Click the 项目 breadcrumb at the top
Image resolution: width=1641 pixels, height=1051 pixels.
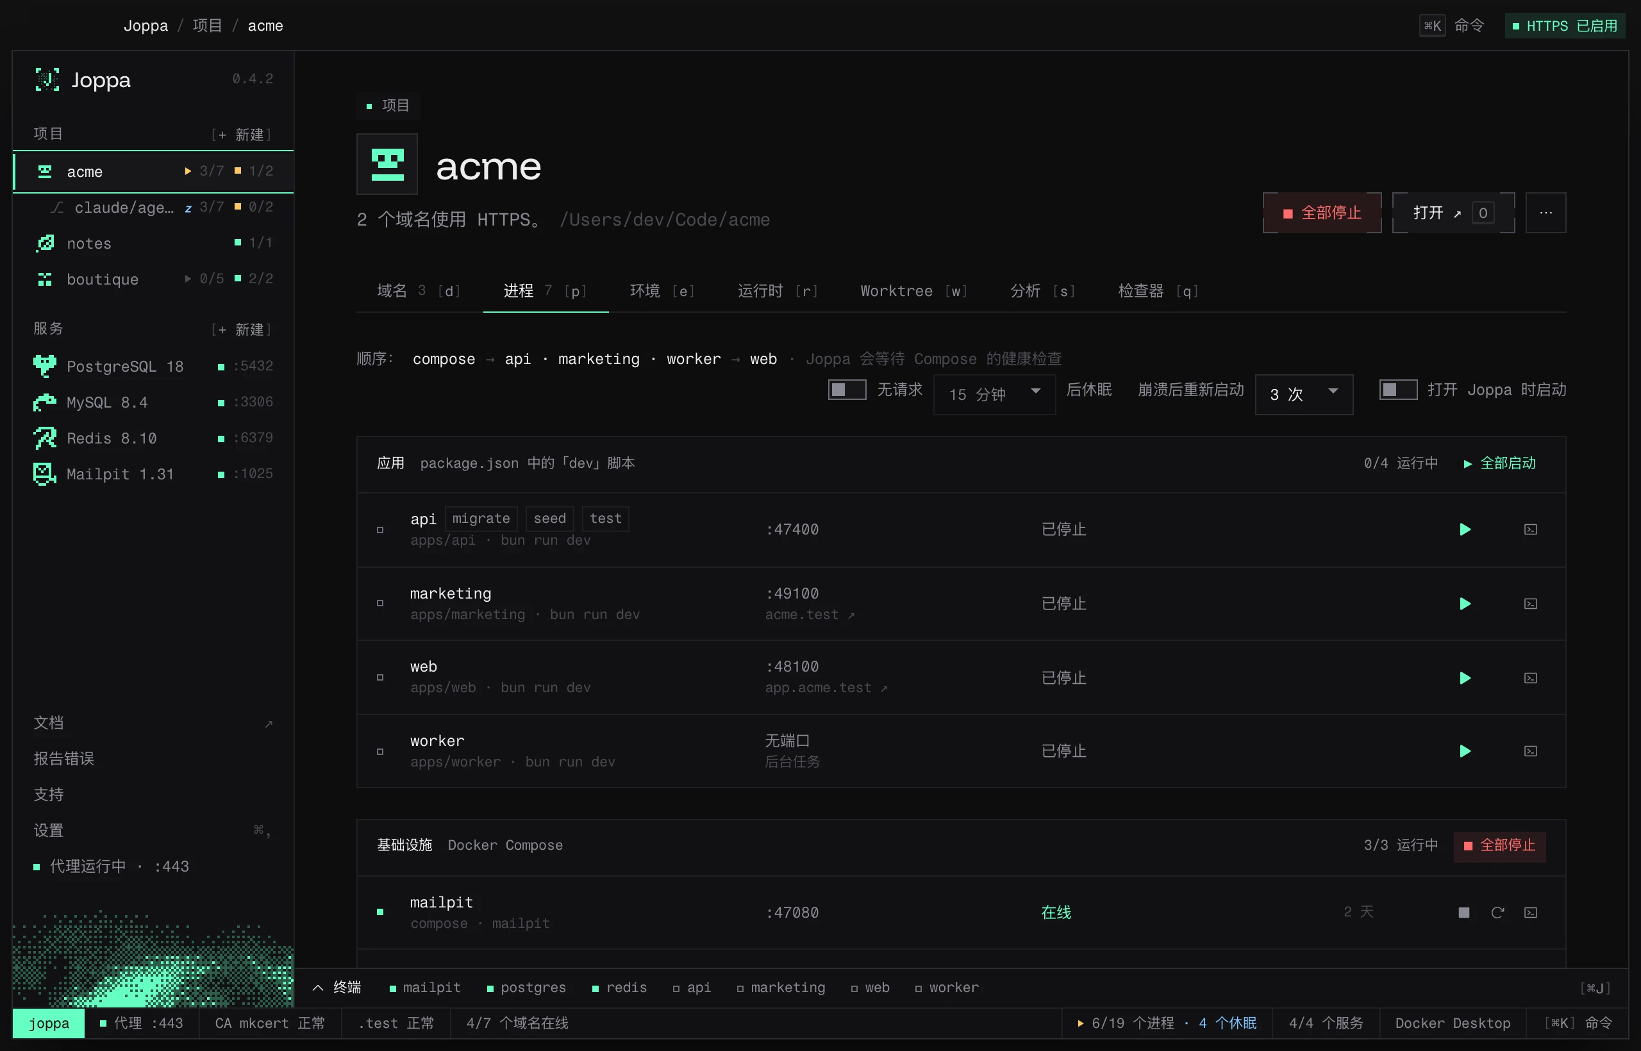pyautogui.click(x=208, y=26)
